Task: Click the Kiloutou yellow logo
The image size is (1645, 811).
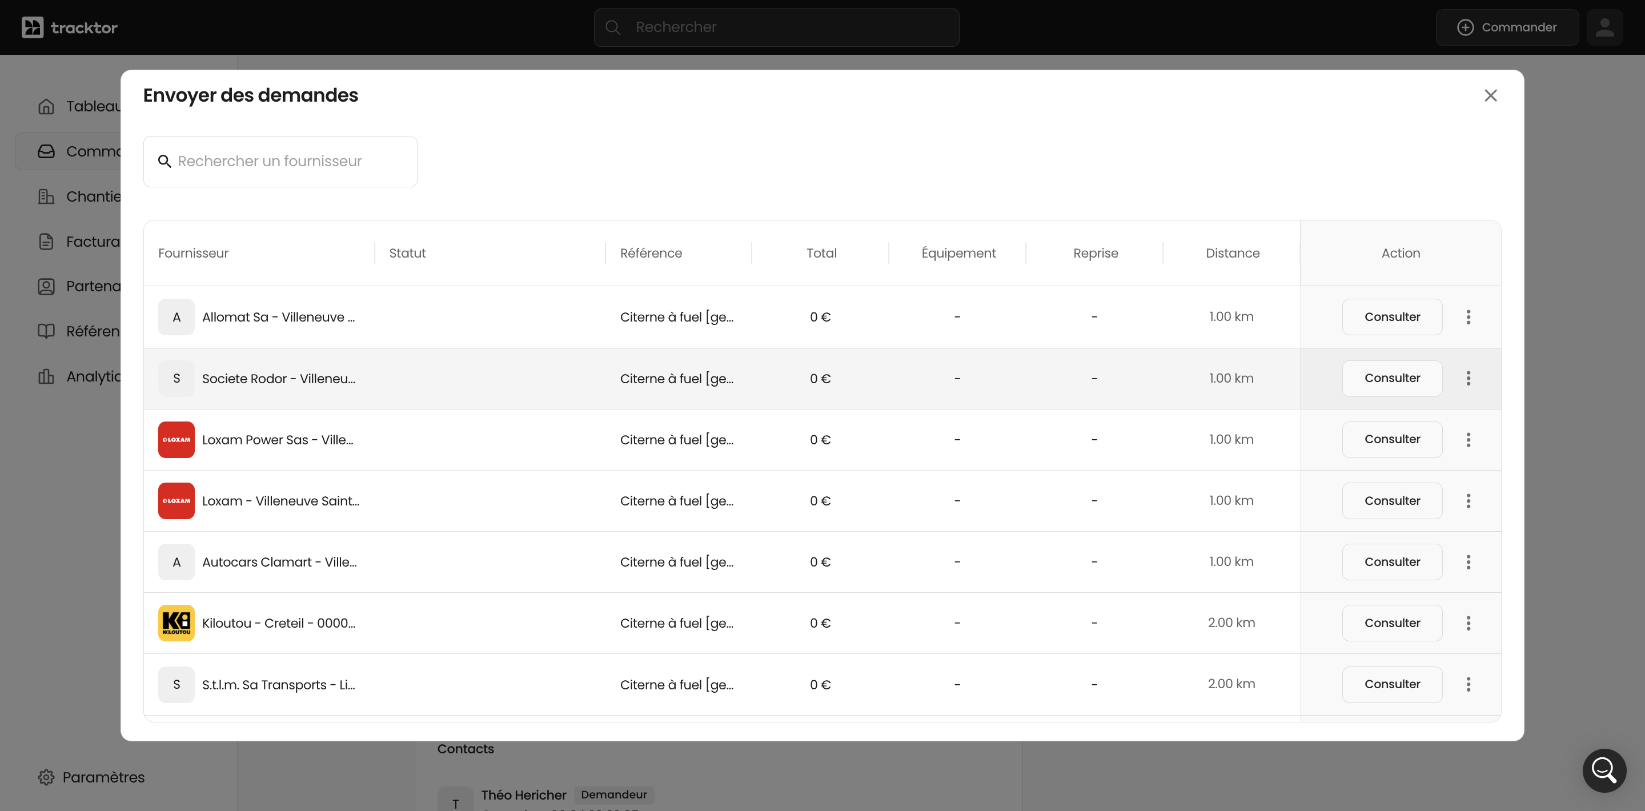Action: point(176,623)
